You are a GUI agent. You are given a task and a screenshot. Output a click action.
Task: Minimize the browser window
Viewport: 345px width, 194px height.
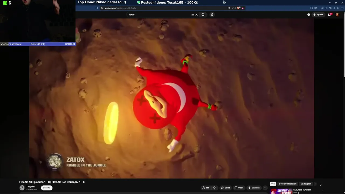(330, 3)
